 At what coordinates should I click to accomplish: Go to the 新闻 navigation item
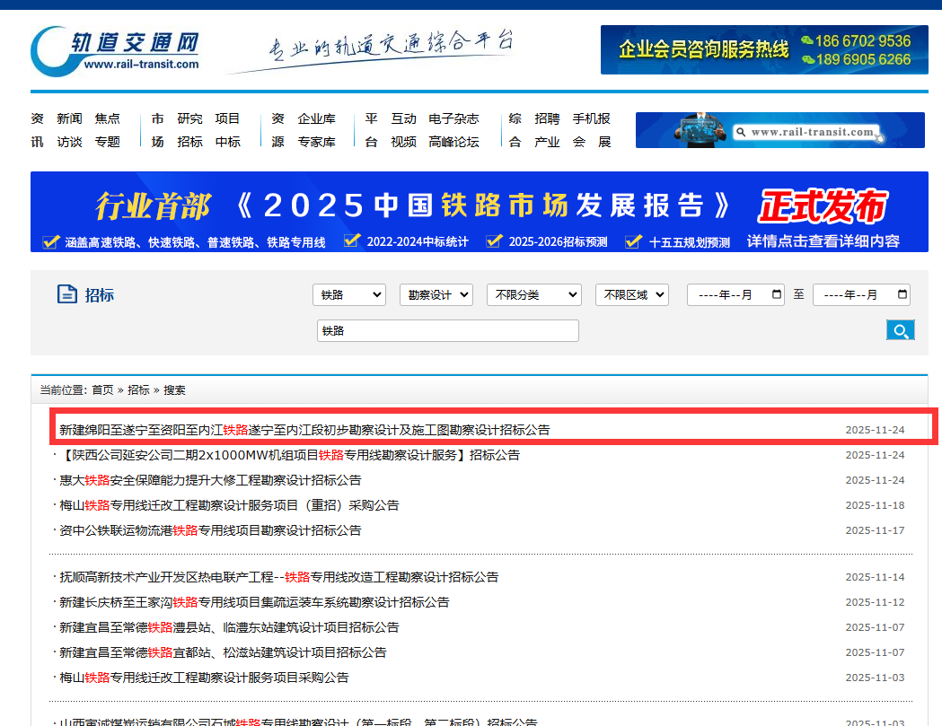pyautogui.click(x=69, y=118)
